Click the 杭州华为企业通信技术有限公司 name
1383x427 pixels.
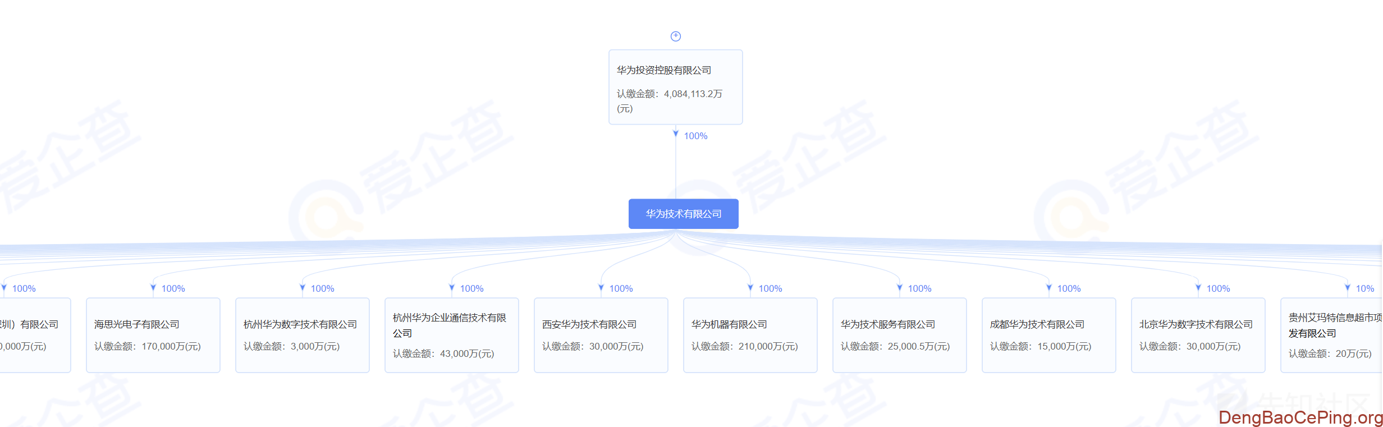[450, 325]
